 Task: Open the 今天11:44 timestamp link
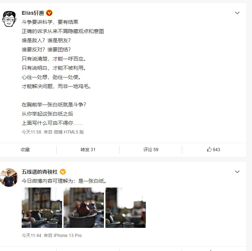pos(31,236)
